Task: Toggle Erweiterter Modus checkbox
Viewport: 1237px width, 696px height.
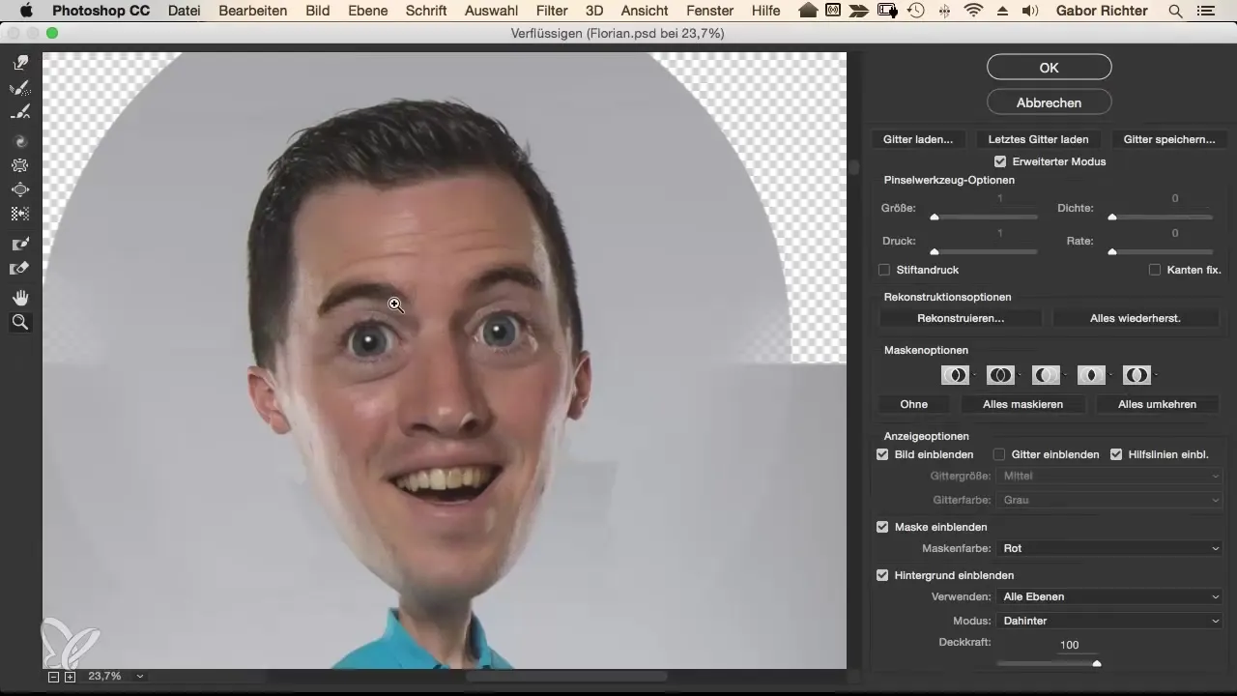Action: (x=1000, y=161)
